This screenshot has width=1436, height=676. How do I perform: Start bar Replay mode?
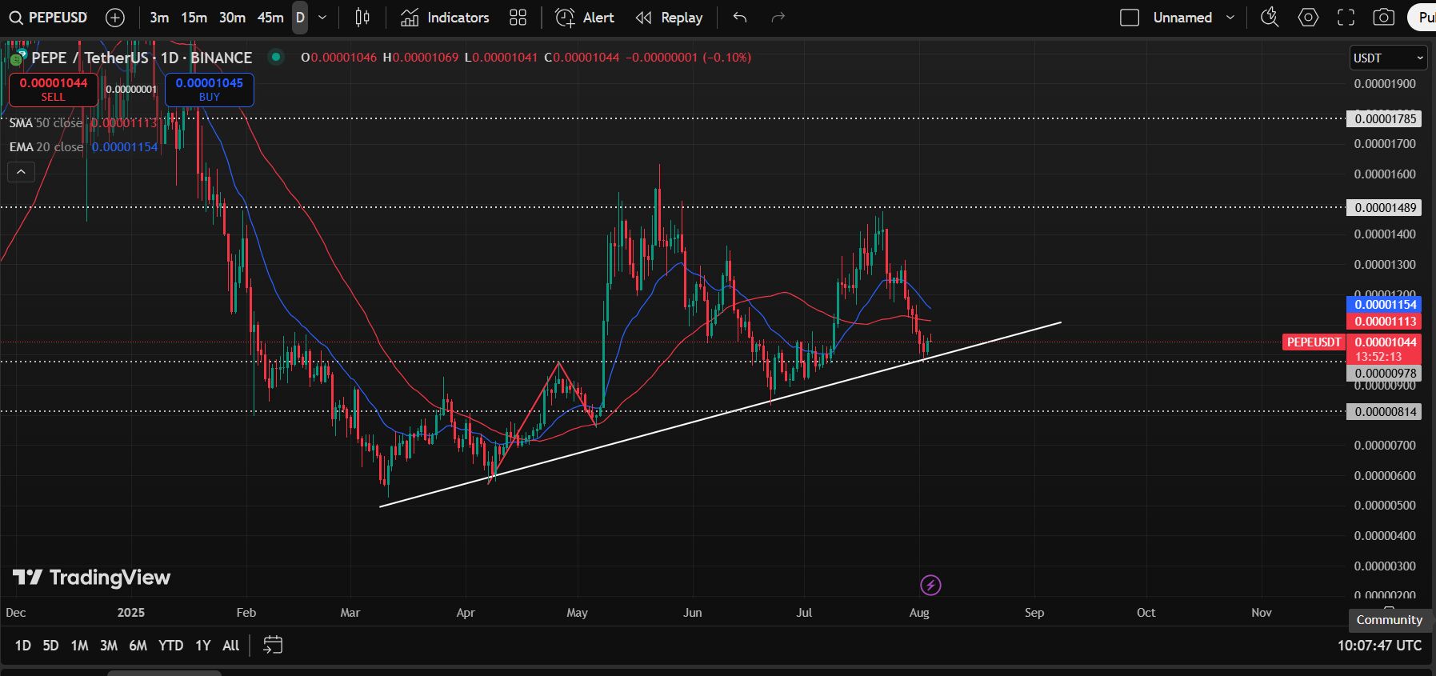coord(669,18)
